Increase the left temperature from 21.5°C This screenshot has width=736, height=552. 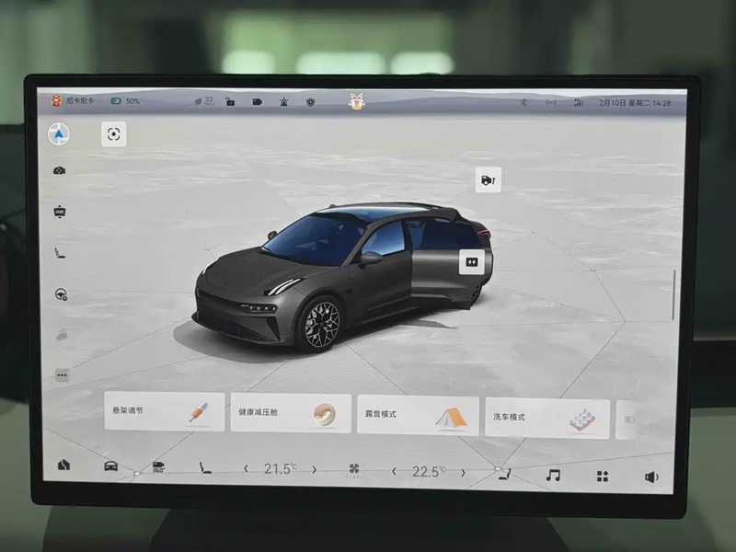pos(314,469)
